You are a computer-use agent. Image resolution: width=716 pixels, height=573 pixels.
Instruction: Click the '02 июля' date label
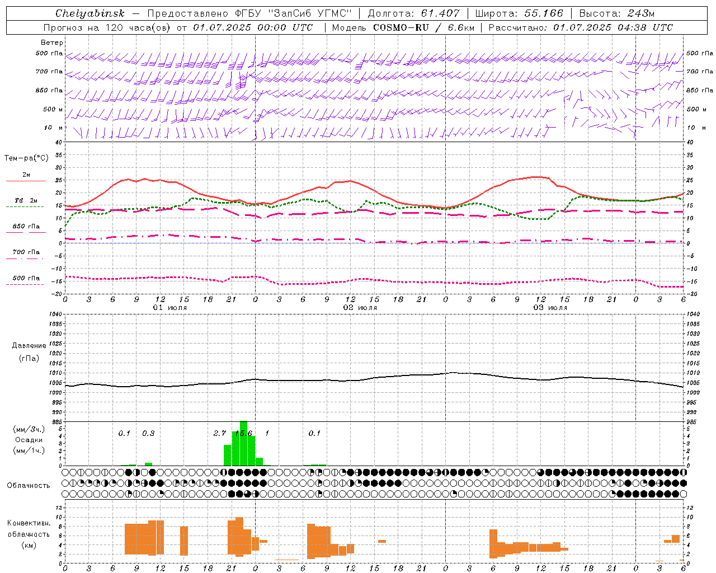coord(360,308)
